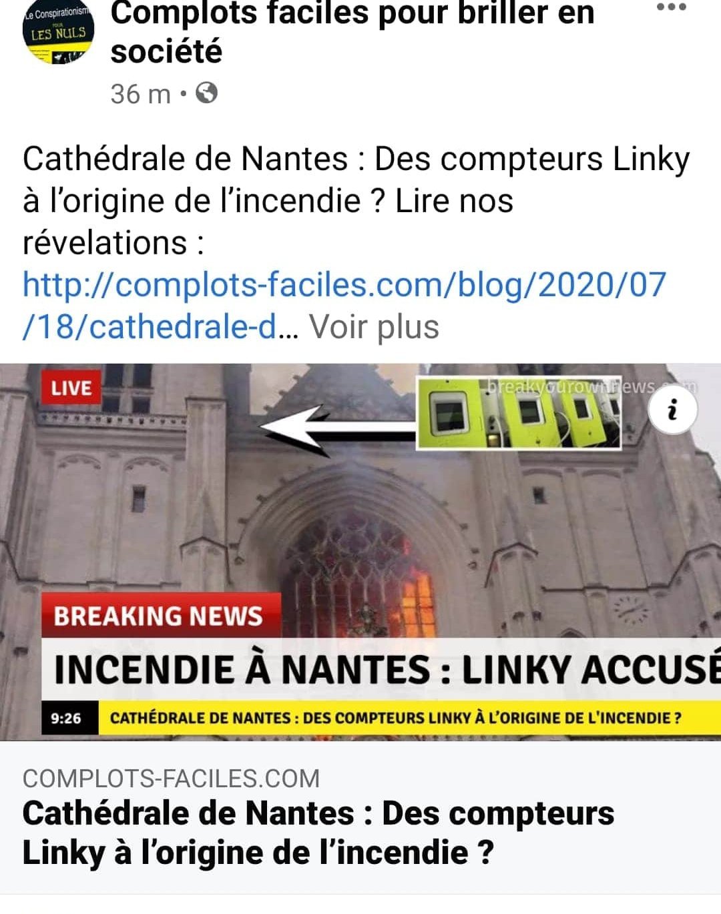This screenshot has height=914, width=721.
Task: Open the complots-faciles.com blog URL link
Action: [344, 305]
